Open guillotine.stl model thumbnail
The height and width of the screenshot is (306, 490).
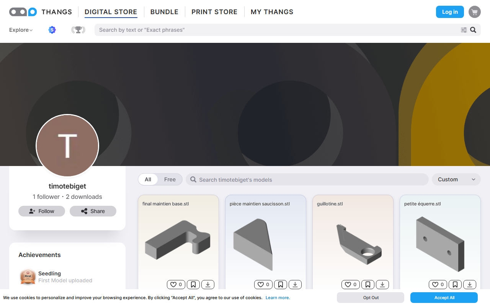pos(358,244)
